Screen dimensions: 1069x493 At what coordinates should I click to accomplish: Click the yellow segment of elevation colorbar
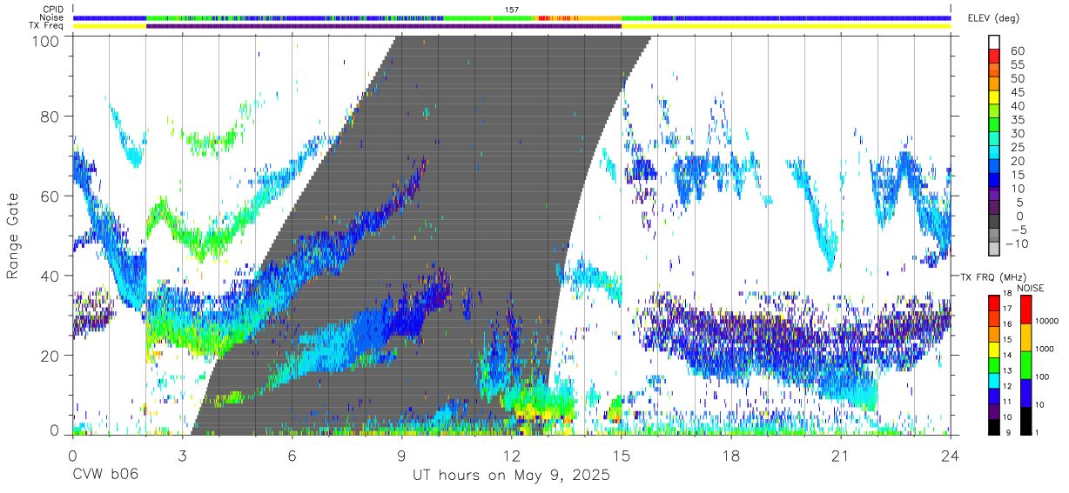(x=994, y=97)
